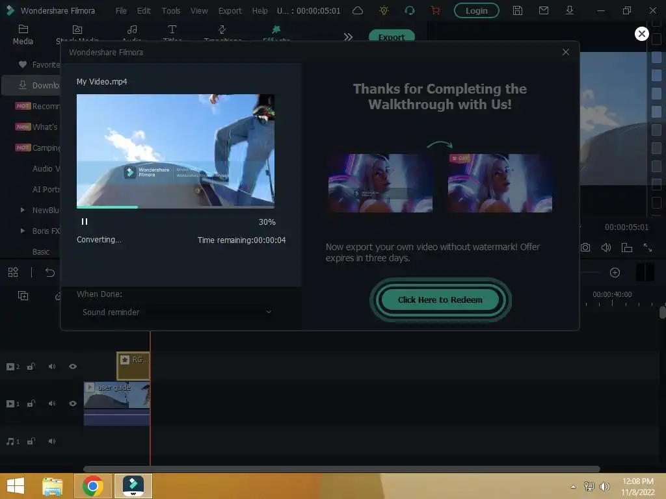This screenshot has height=499, width=666.
Task: Open the headset support icon
Action: [x=410, y=10]
